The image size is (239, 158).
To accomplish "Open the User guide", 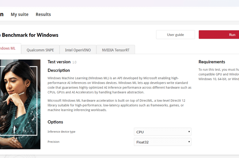I will point(176,35).
